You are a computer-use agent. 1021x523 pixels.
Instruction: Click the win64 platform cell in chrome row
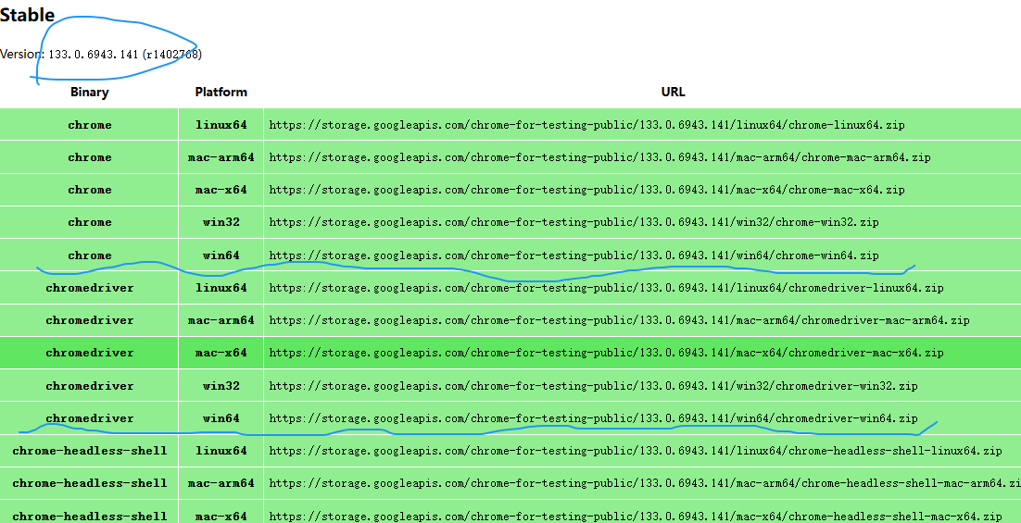[221, 255]
